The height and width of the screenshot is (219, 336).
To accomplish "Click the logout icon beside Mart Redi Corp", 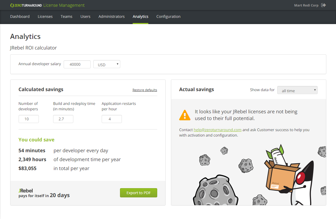I will tap(324, 5).
